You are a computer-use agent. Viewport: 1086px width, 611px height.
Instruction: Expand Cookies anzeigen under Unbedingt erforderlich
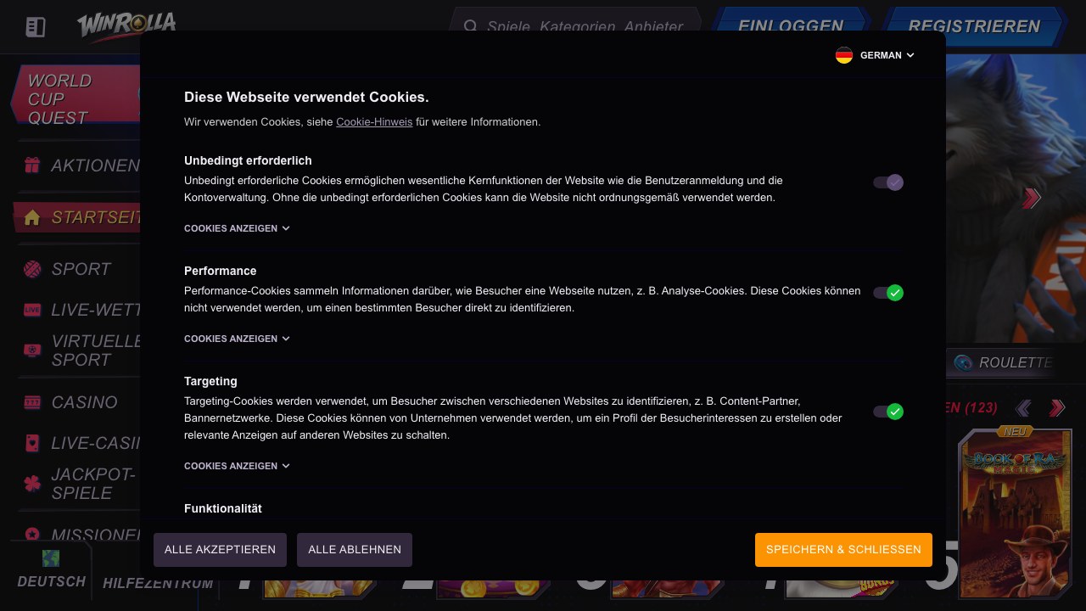(237, 228)
